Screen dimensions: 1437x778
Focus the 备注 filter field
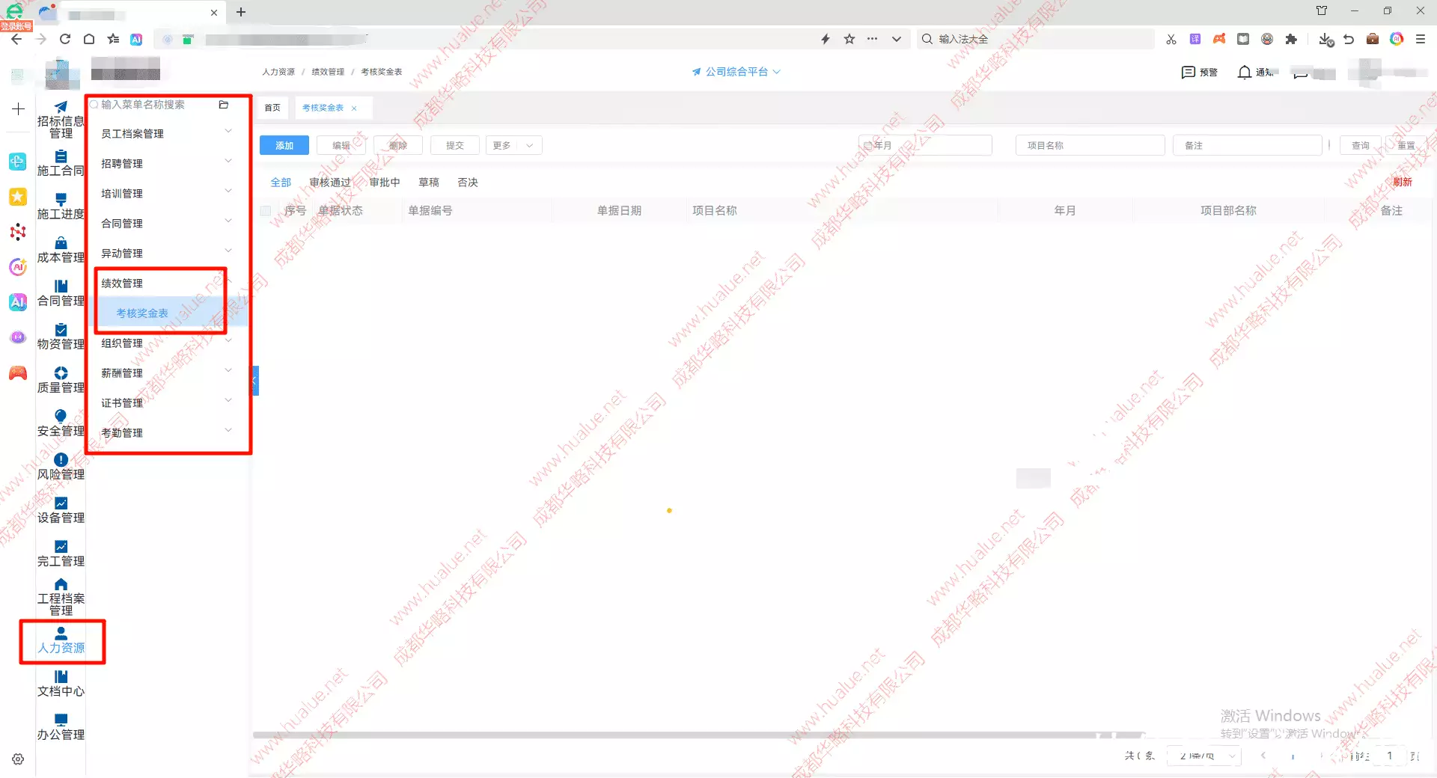tap(1247, 145)
